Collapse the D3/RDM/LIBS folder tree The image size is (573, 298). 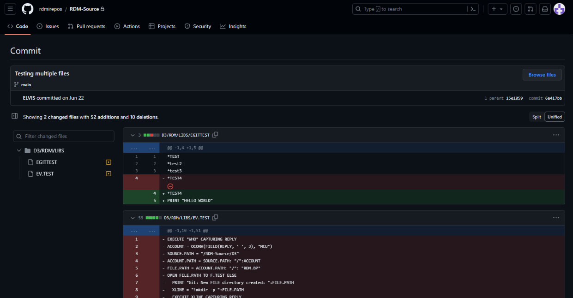pos(19,151)
